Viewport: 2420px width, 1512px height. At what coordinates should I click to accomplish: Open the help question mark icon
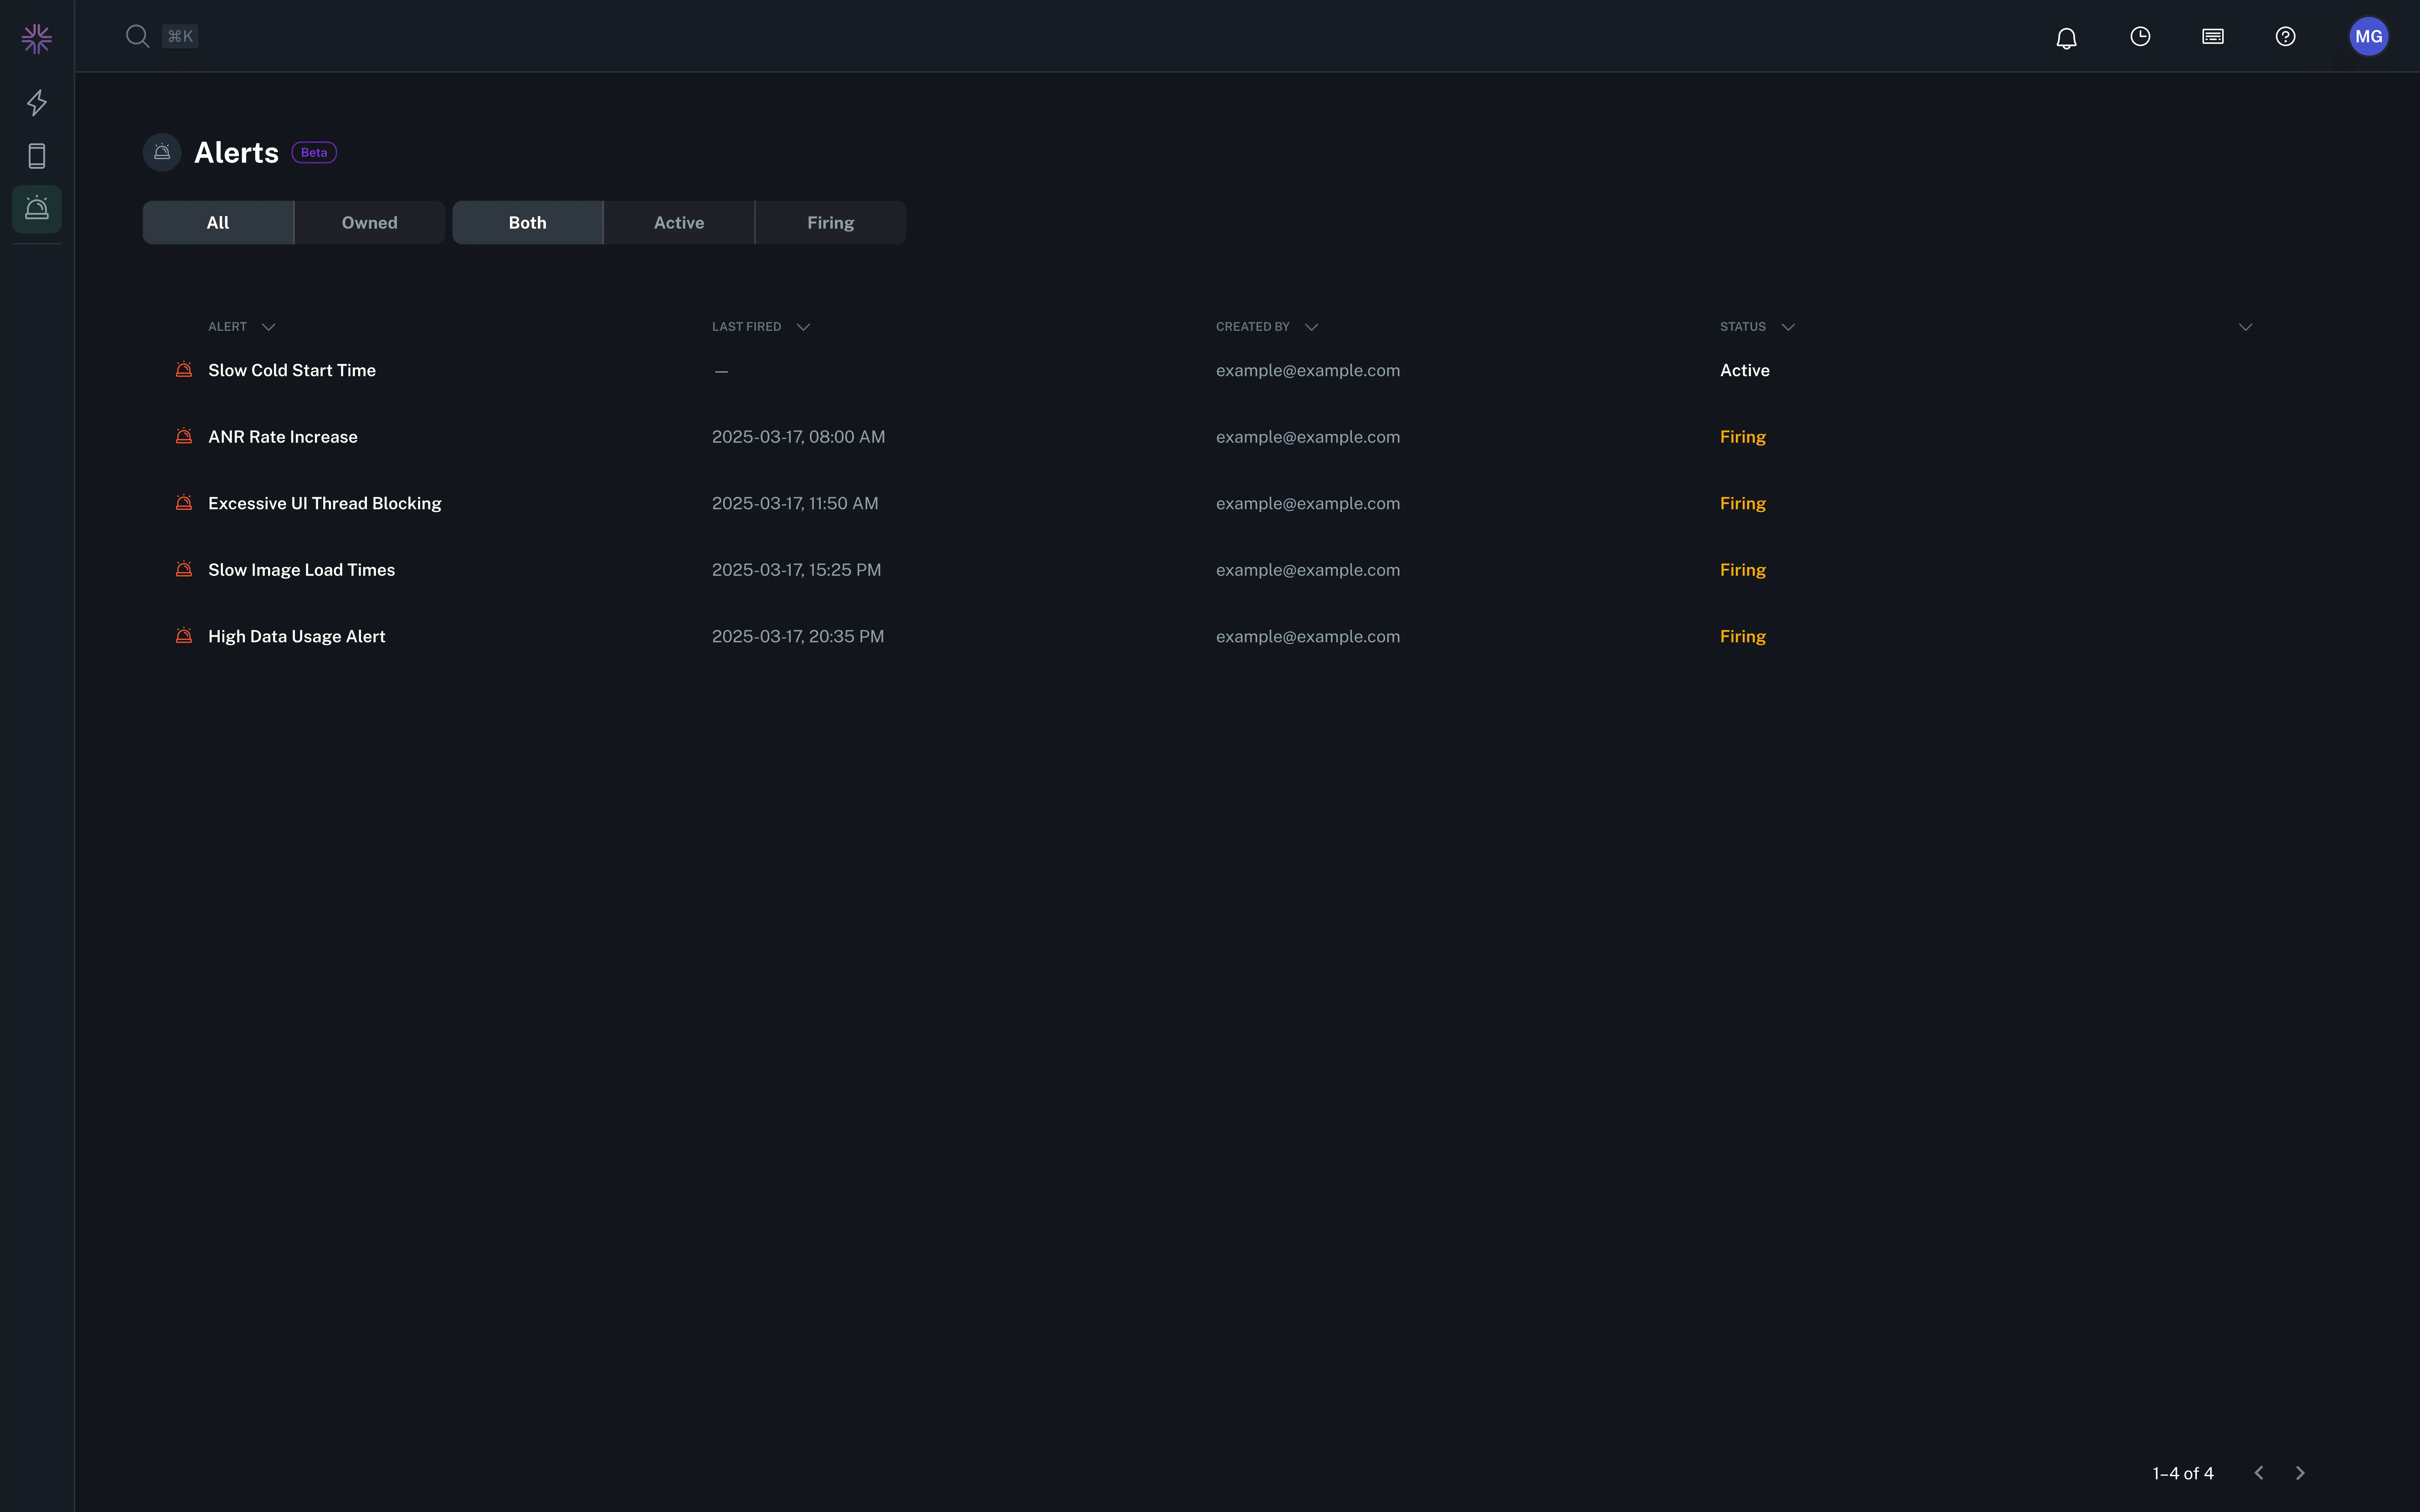pos(2285,37)
